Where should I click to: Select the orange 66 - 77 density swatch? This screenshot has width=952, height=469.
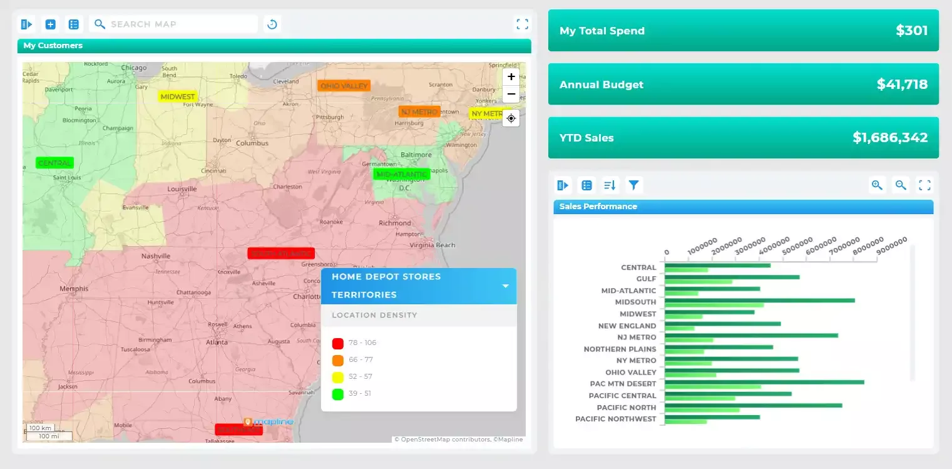(338, 360)
